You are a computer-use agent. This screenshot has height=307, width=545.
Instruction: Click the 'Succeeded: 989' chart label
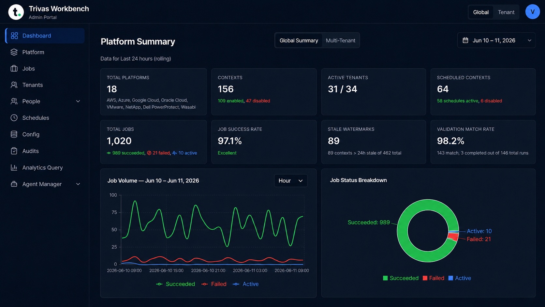(369, 223)
